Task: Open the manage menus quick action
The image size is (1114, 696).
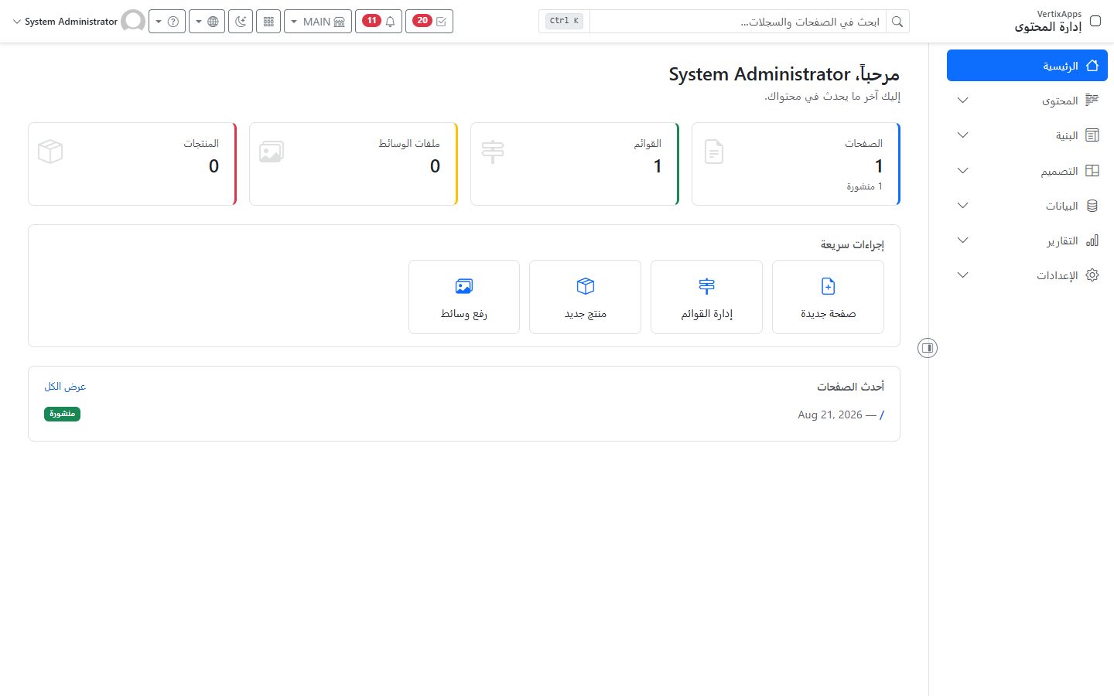Action: 706,297
